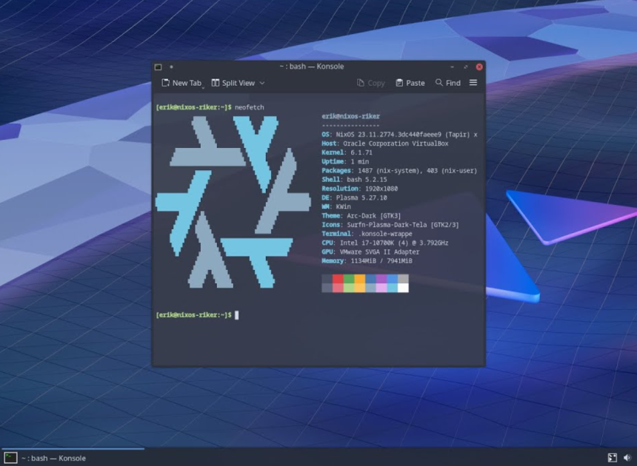
Task: Click the Uptime 1 min line
Action: [345, 161]
